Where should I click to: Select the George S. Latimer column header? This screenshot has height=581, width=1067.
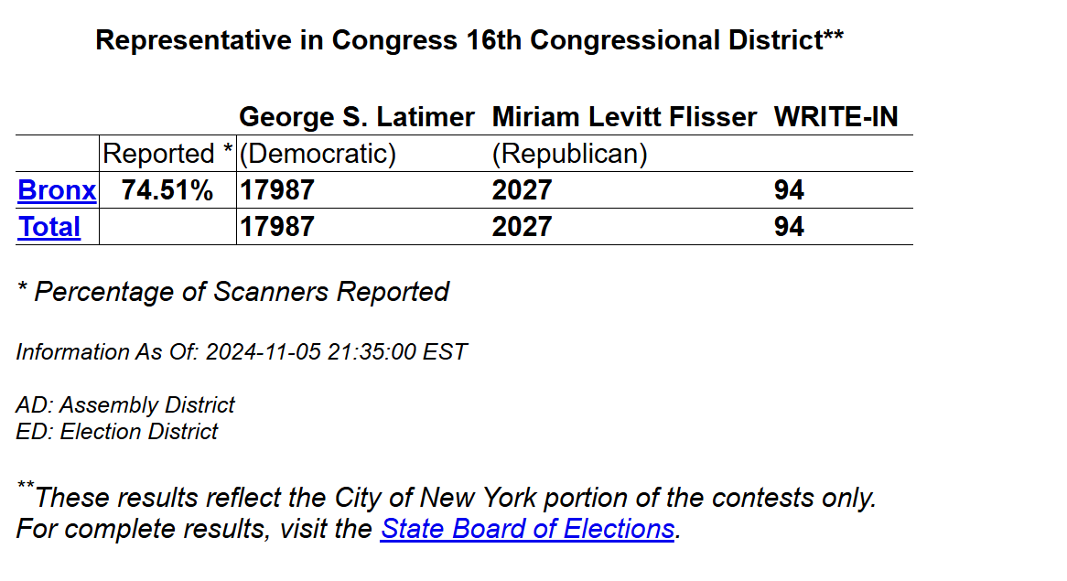pos(357,117)
